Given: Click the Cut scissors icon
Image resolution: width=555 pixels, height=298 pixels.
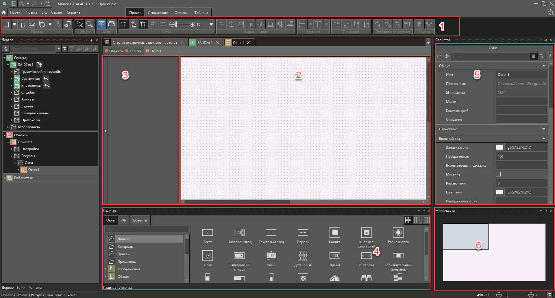Looking at the screenshot, I should (32, 24).
